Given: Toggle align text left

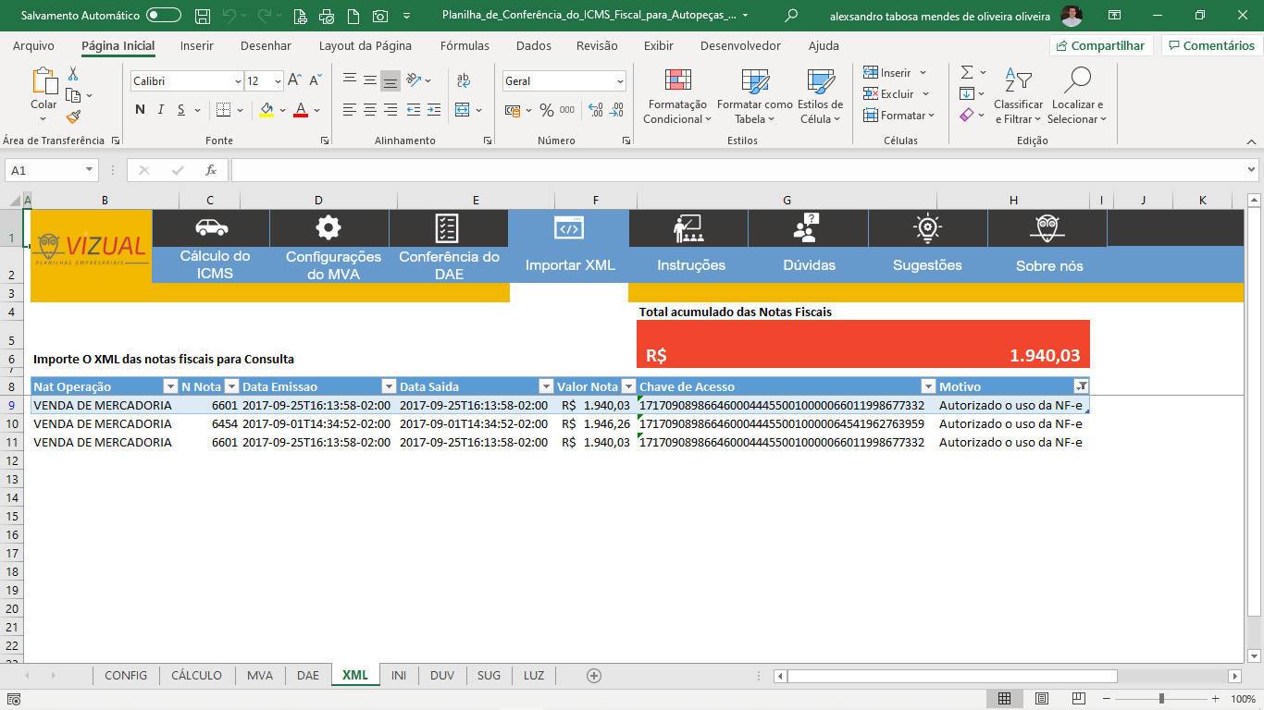Looking at the screenshot, I should (x=349, y=109).
